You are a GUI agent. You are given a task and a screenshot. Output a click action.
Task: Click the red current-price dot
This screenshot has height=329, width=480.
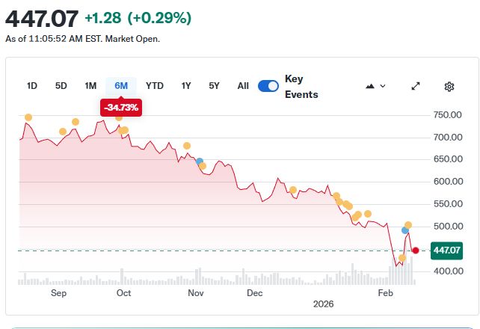point(416,250)
